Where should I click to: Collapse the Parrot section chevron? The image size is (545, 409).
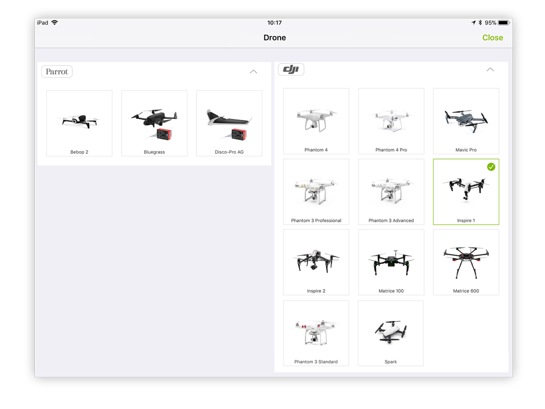[253, 71]
